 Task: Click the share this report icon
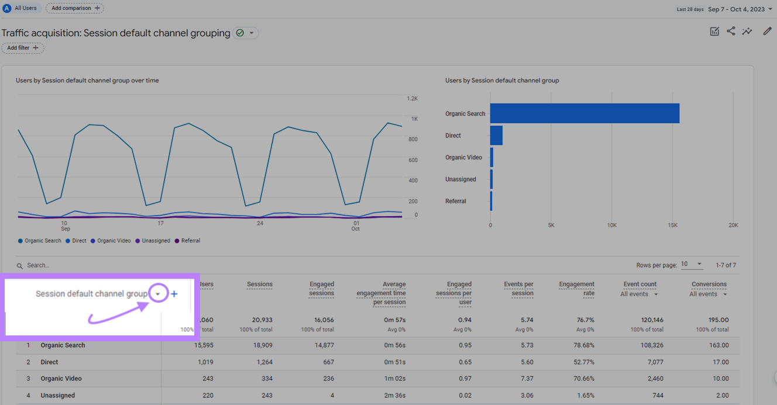point(731,32)
